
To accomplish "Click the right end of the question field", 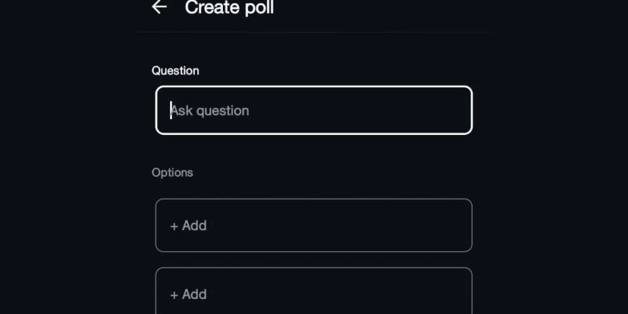I will [455, 111].
